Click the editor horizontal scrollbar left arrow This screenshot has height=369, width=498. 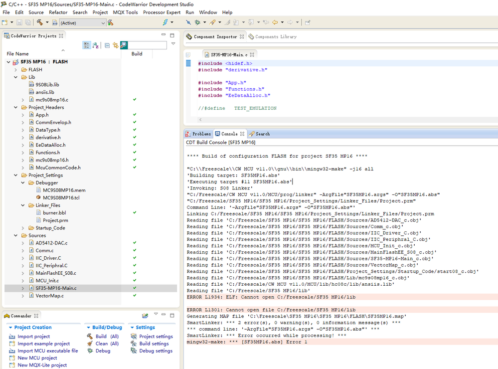200,120
